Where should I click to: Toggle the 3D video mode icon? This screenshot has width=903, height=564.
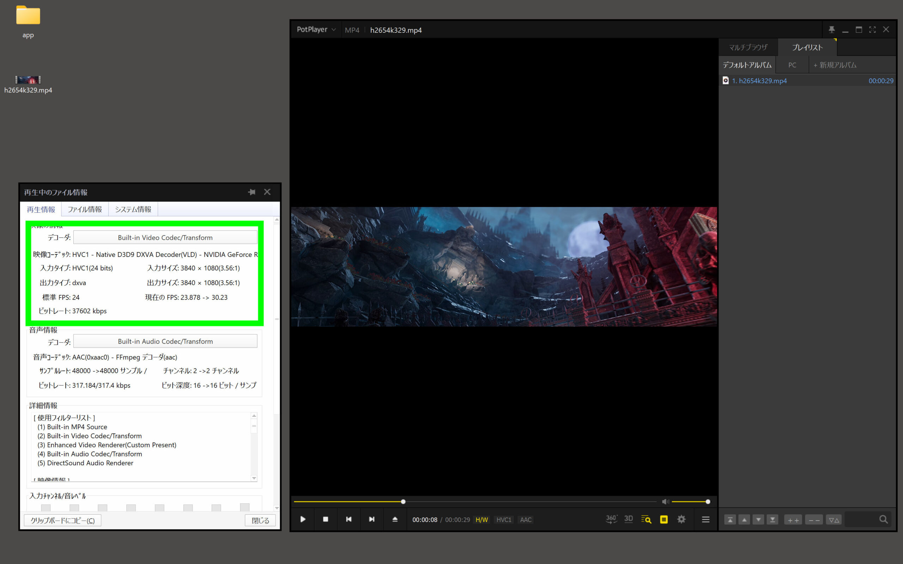pos(628,519)
